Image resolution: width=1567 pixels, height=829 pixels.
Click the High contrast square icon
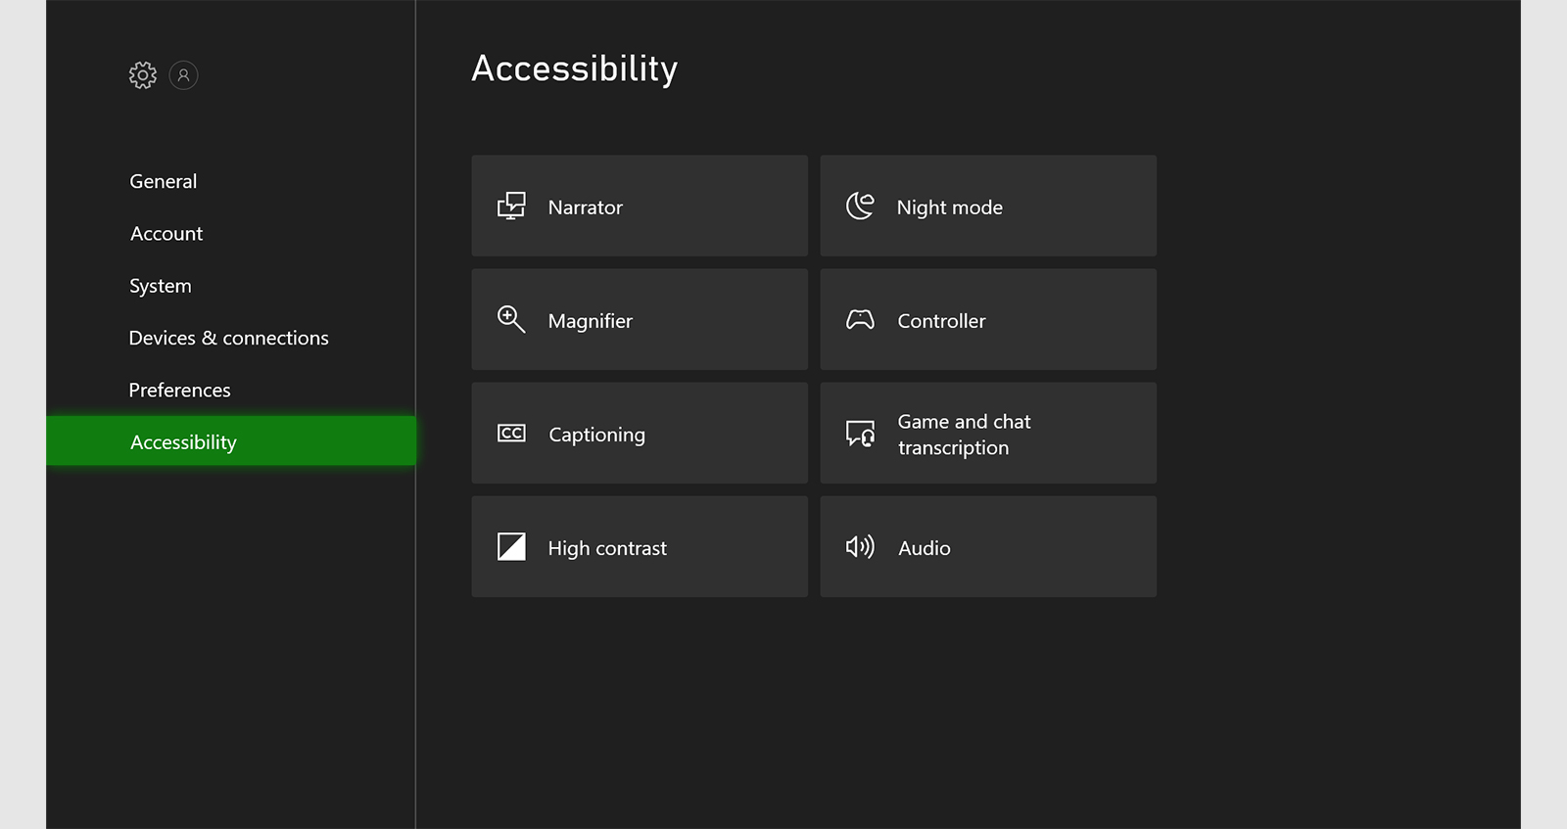[x=511, y=546]
